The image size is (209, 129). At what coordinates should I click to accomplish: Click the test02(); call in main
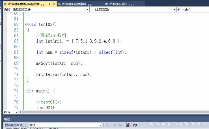47,108
